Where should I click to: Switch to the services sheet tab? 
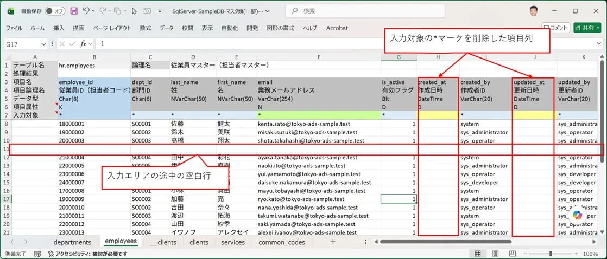[x=233, y=242]
